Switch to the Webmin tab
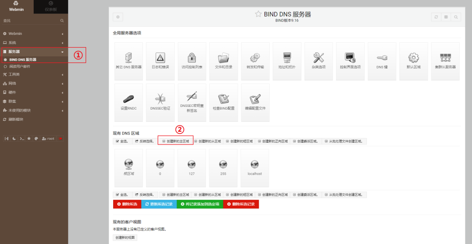Viewport: 472px width, 244px height. 17,7
